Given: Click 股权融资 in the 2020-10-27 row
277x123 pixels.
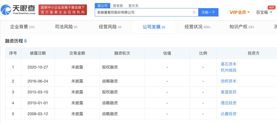Looking at the screenshot, I should point(110,67).
